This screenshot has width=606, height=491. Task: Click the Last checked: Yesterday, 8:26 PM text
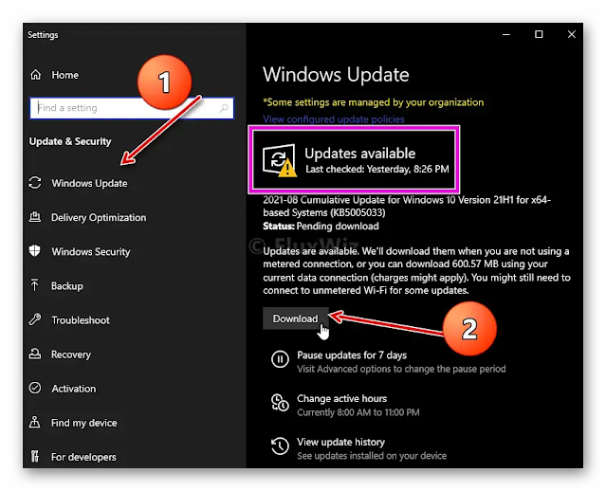click(377, 170)
